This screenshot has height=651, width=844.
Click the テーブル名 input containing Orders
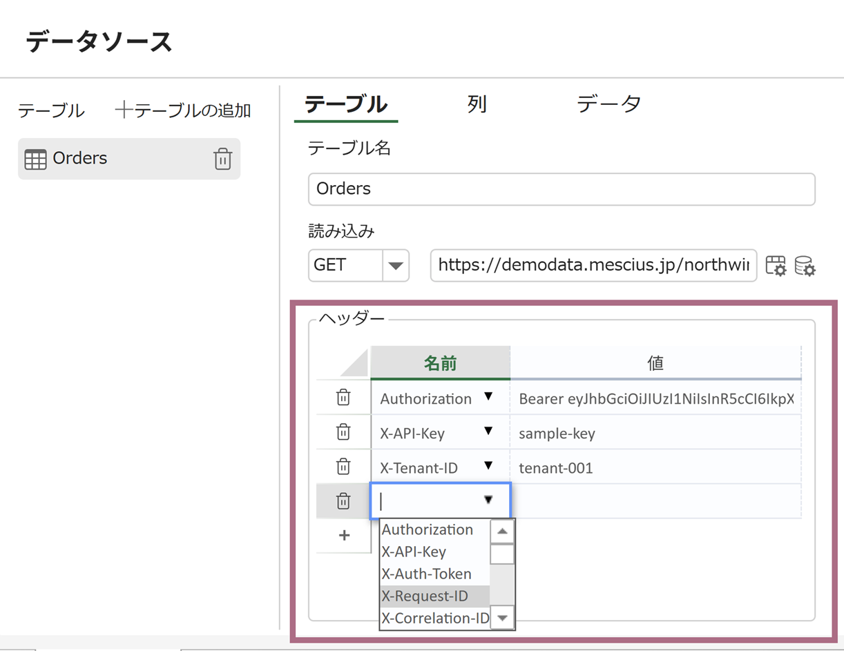pos(562,189)
